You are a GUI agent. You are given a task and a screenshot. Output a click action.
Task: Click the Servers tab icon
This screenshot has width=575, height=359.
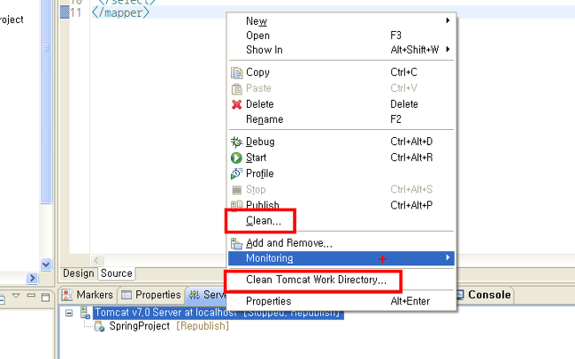click(195, 294)
